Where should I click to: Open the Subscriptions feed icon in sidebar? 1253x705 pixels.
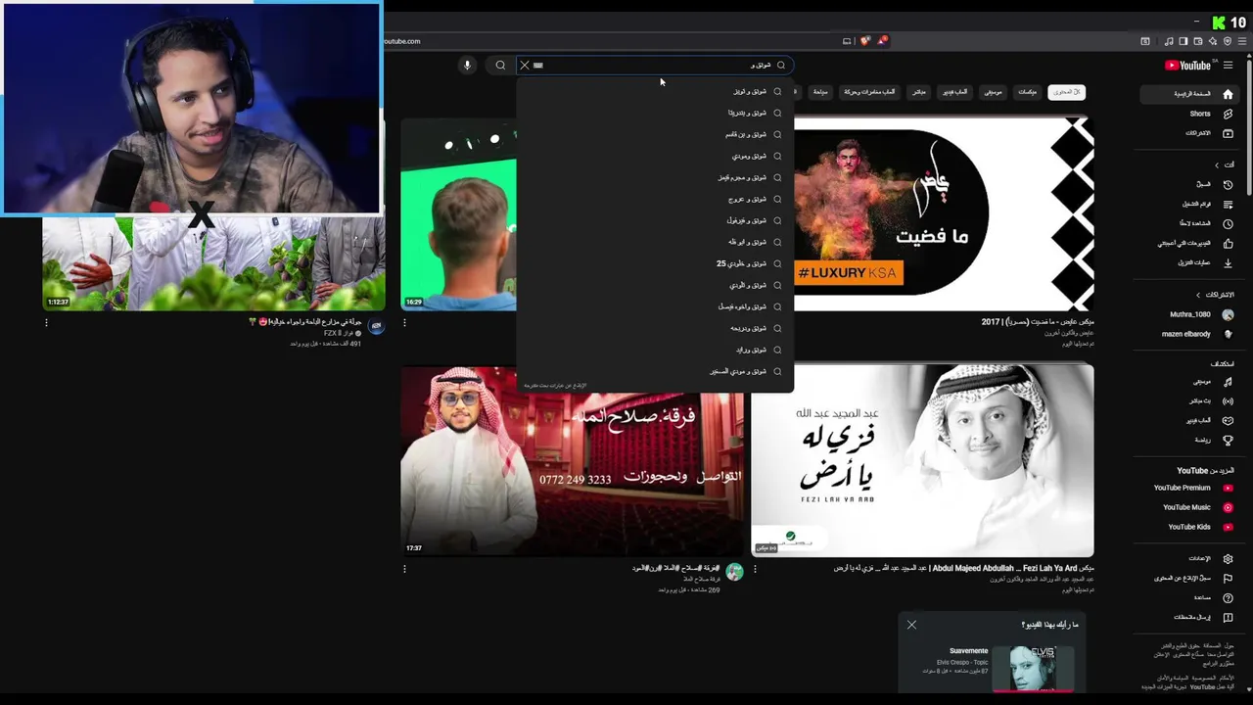pyautogui.click(x=1228, y=133)
